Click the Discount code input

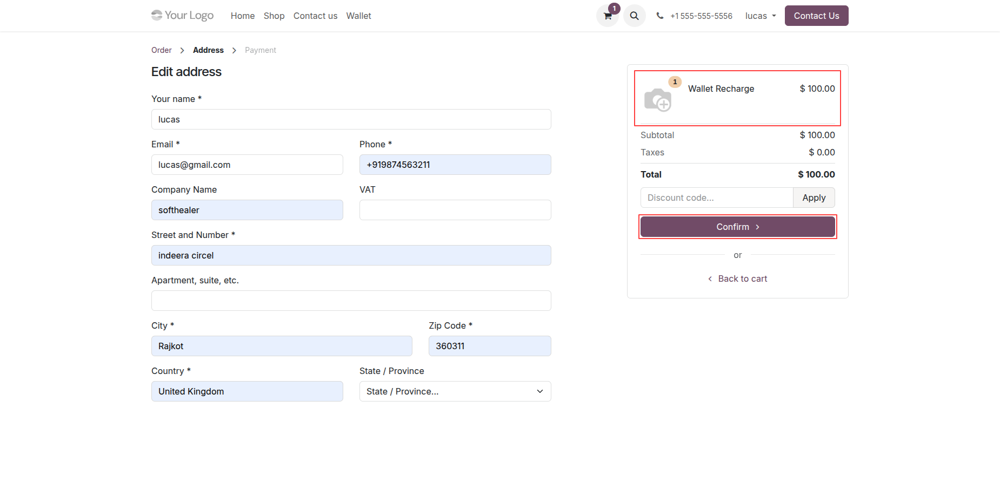(x=717, y=198)
